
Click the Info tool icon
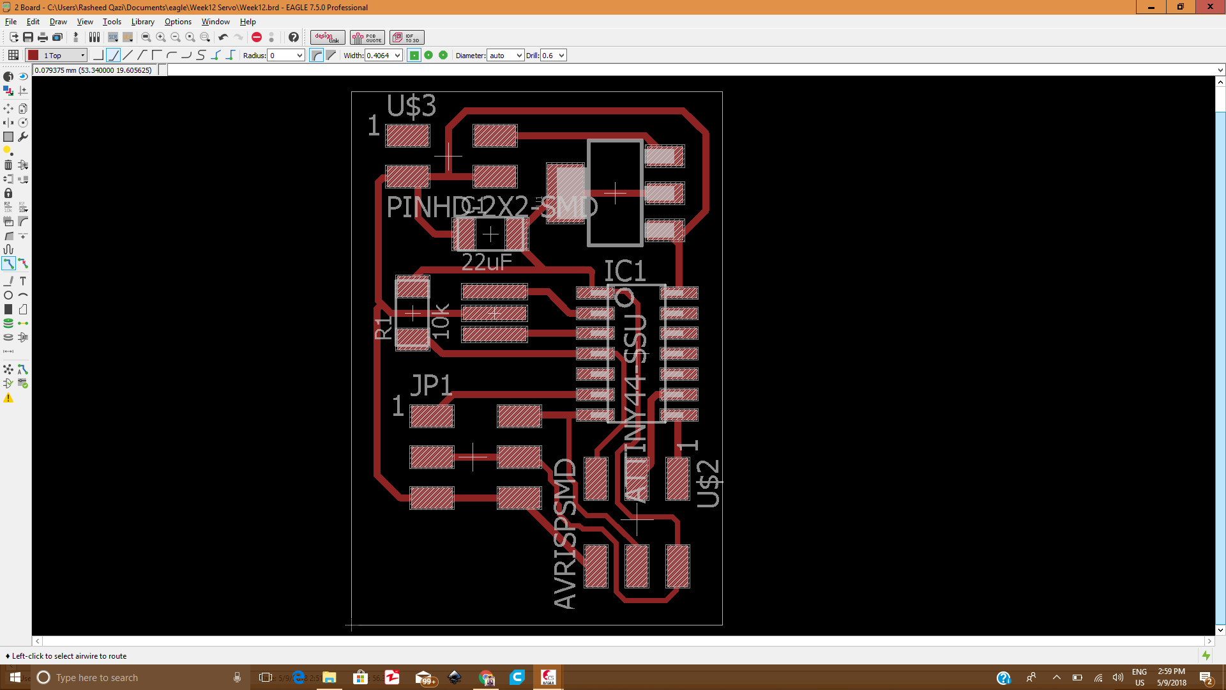point(8,77)
